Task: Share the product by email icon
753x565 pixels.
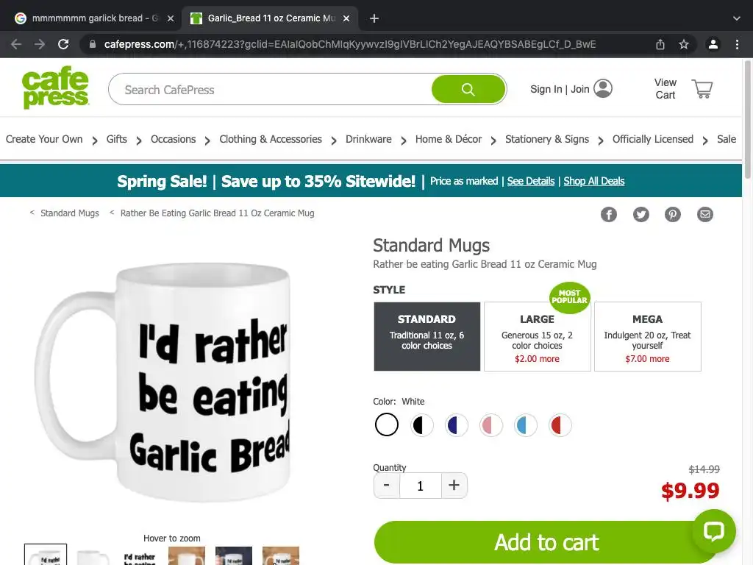Action: (x=705, y=214)
